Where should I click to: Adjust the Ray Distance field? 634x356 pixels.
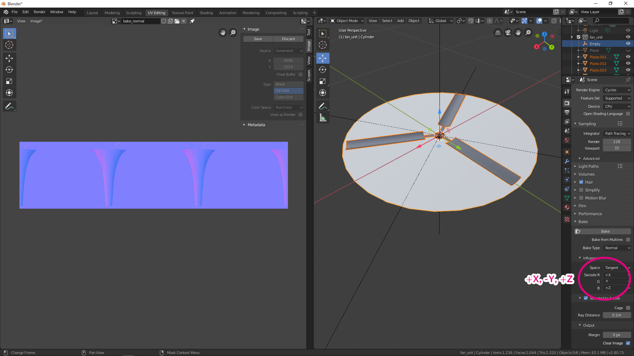pos(617,315)
